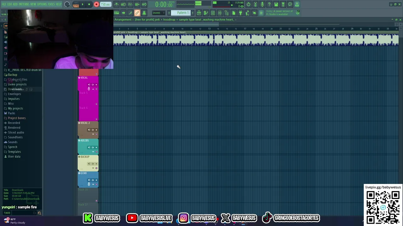Image resolution: width=403 pixels, height=226 pixels.
Task: Expand the ECHO track group arrow
Action: (x=93, y=184)
